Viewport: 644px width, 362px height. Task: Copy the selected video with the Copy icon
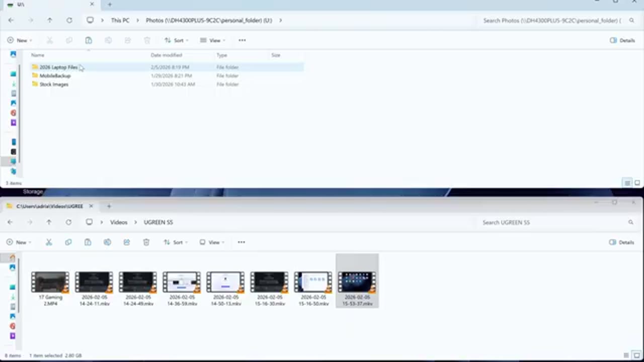tap(68, 242)
